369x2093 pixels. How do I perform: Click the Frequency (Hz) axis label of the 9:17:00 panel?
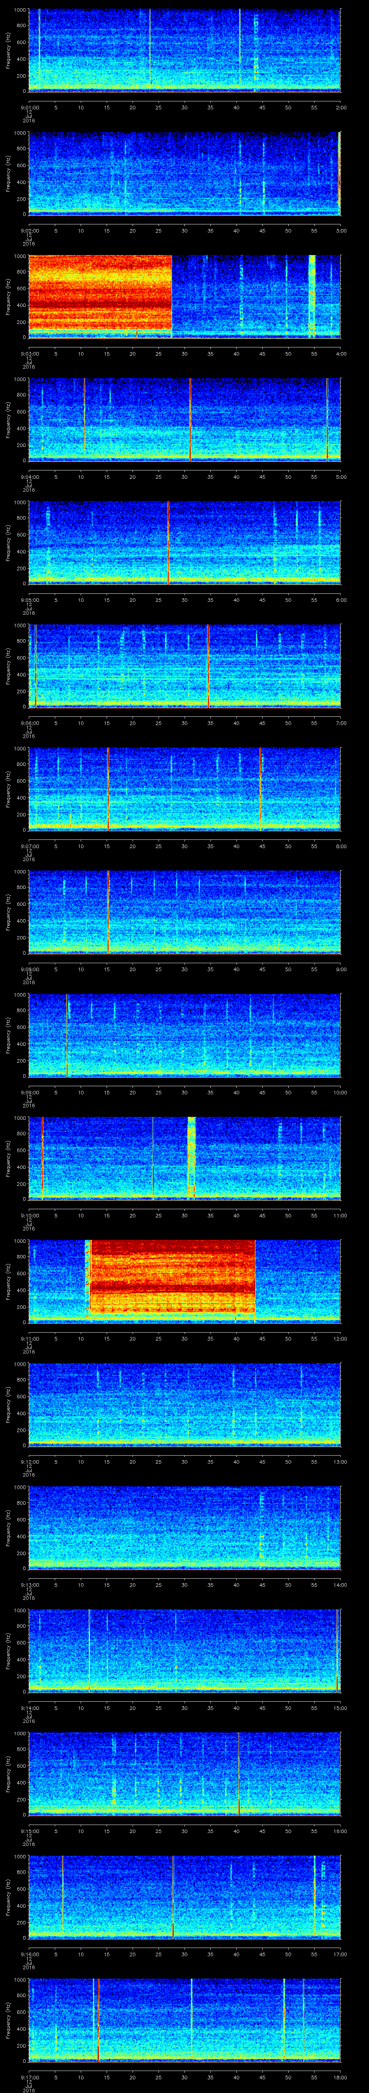(x=8, y=2020)
